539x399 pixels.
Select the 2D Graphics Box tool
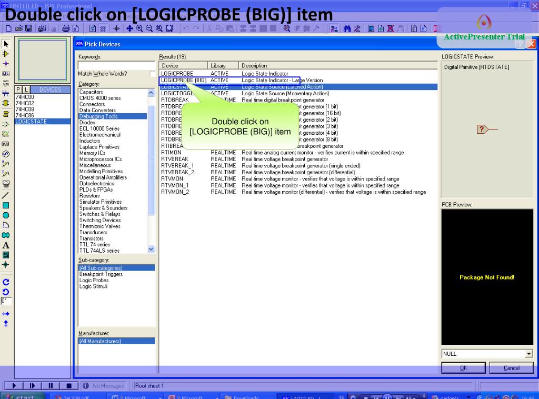pos(6,205)
